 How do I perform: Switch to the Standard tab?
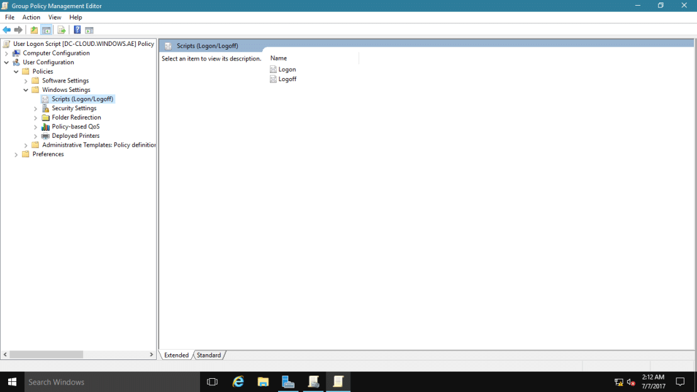[209, 355]
